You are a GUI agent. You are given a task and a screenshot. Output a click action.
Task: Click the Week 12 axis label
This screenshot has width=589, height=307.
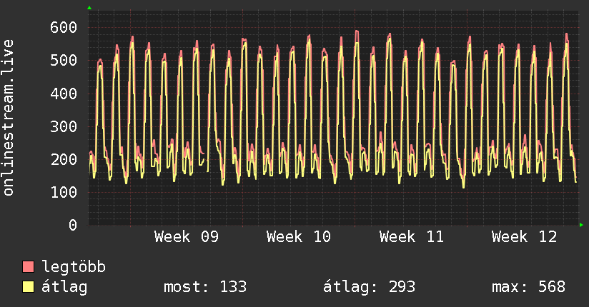click(524, 237)
